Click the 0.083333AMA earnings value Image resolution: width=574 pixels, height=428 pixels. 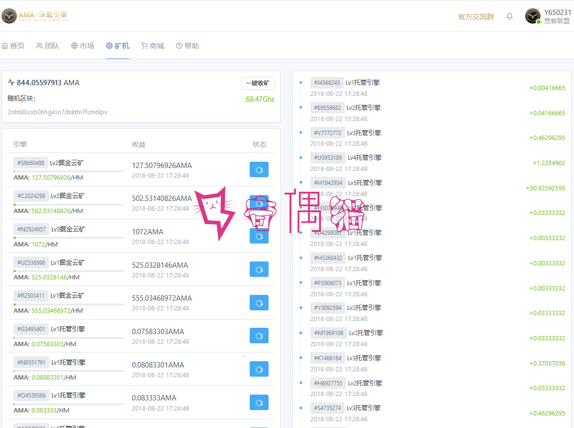click(x=154, y=398)
